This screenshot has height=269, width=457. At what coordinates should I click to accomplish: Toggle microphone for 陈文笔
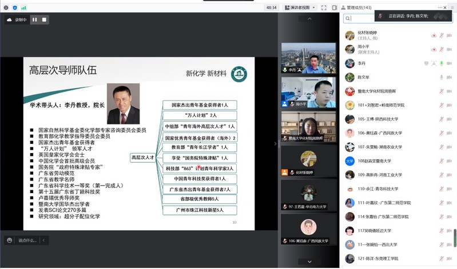coord(441,77)
